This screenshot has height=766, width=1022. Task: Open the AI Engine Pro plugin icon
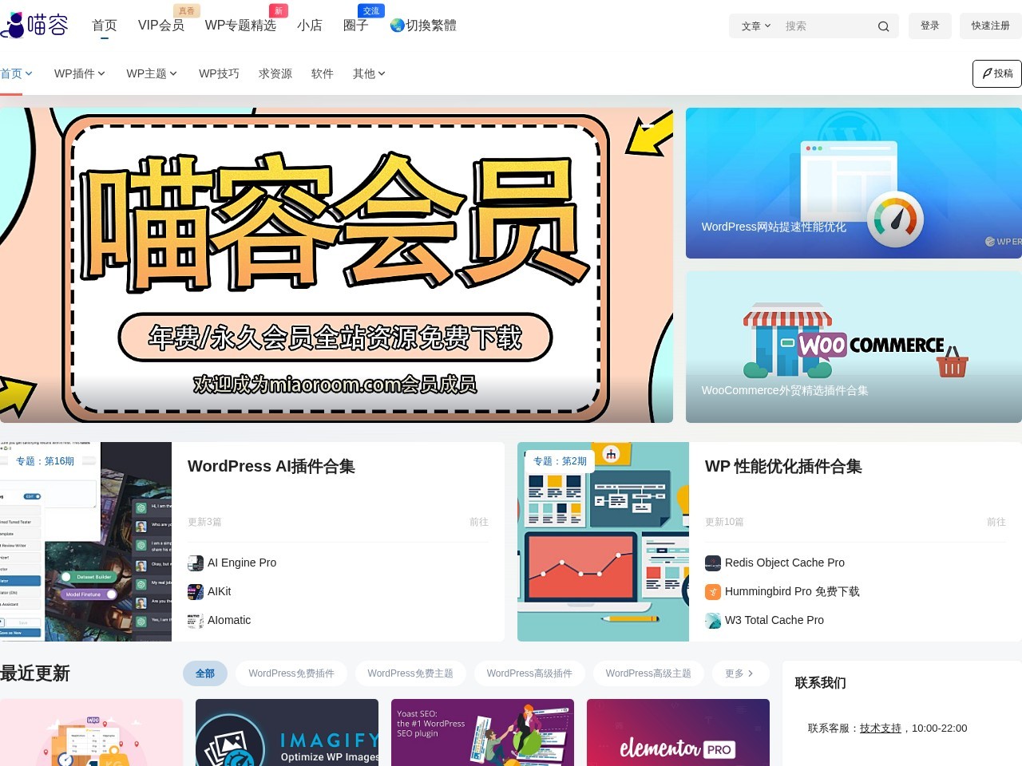[x=196, y=563]
